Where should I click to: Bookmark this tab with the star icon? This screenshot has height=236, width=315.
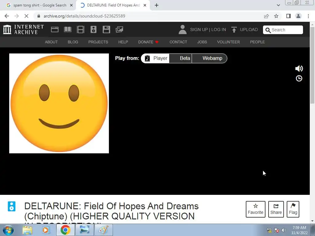(x=276, y=16)
